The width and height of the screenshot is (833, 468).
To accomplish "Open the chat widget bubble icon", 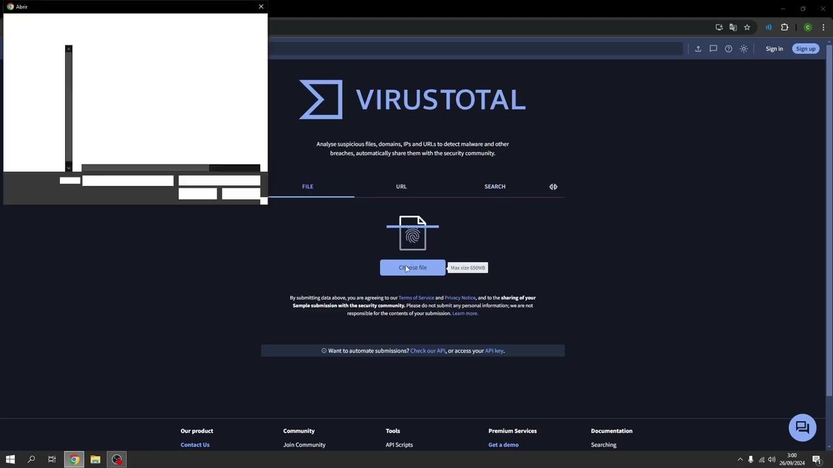I will click(x=802, y=428).
